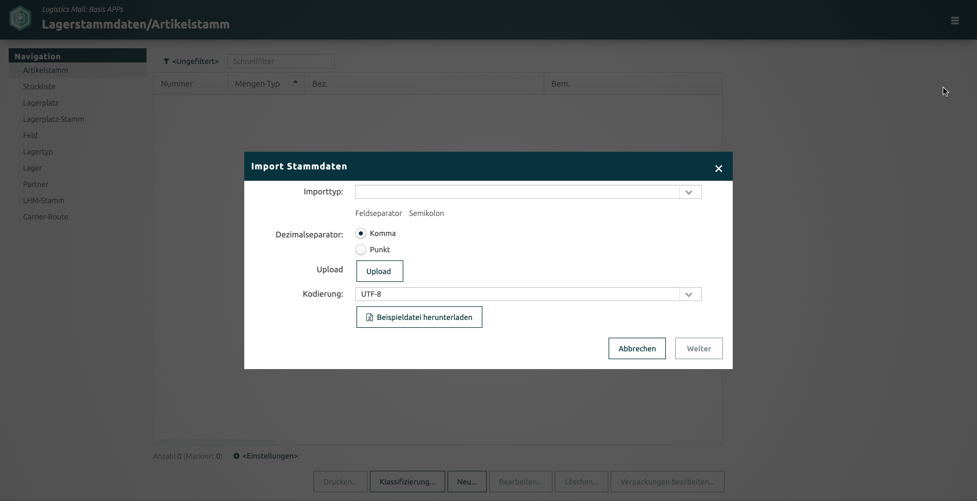Viewport: 977px width, 501px height.
Task: Click the spreadsheet icon on Beispieldatei button
Action: pyautogui.click(x=369, y=318)
